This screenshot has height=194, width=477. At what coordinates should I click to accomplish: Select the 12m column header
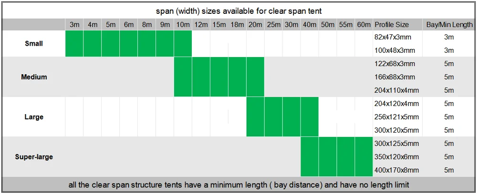click(201, 25)
